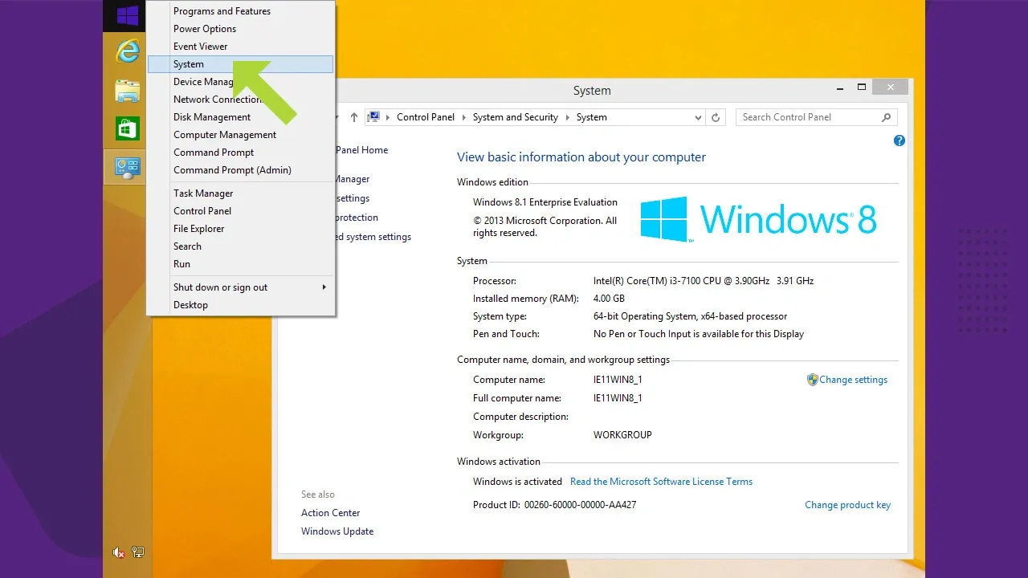Viewport: 1028px width, 578px height.
Task: Click the muted volume tray icon
Action: click(119, 552)
